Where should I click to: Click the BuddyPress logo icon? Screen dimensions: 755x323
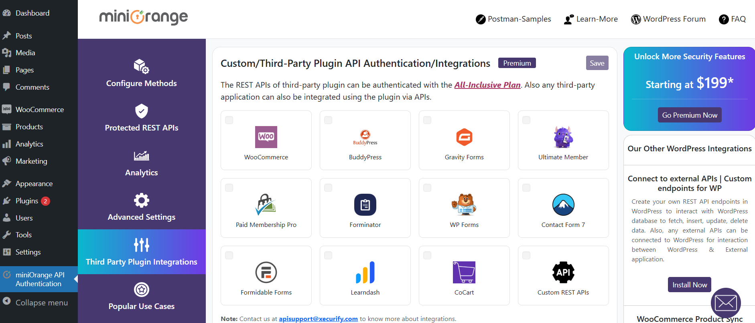coord(365,137)
